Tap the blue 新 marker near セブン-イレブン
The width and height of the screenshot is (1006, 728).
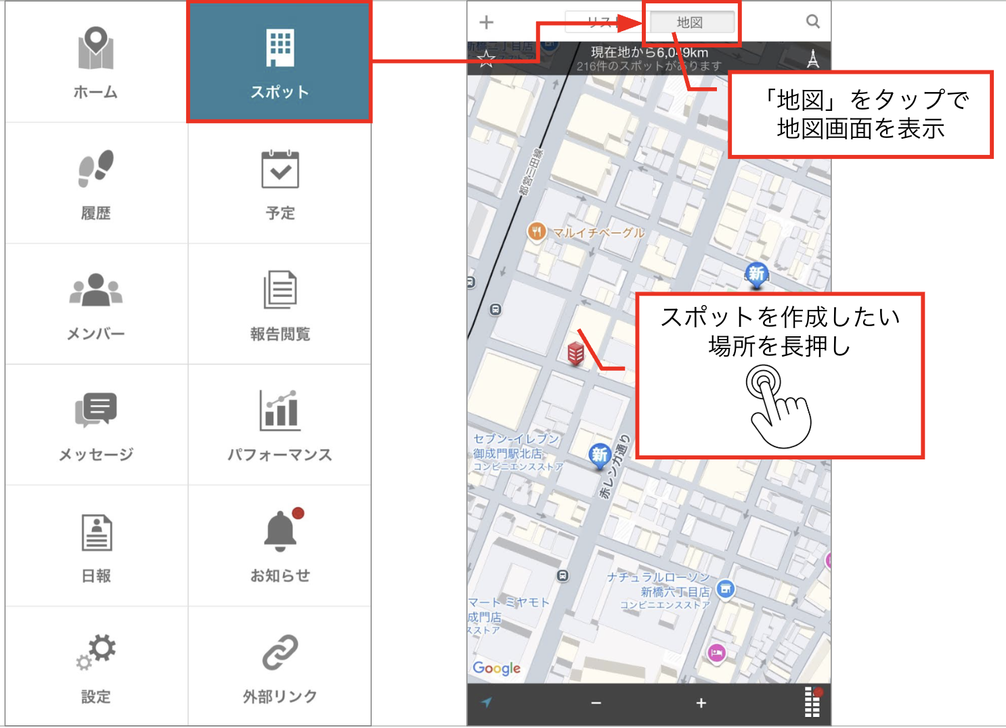point(600,456)
